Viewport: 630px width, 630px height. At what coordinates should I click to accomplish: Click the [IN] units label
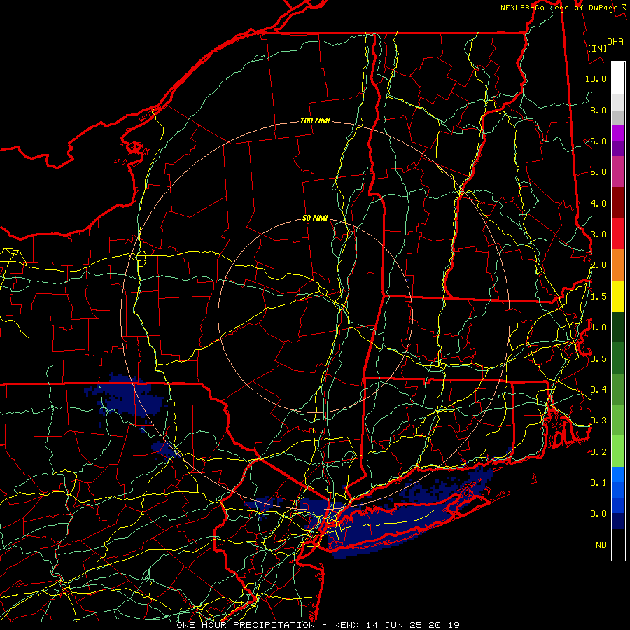click(598, 48)
